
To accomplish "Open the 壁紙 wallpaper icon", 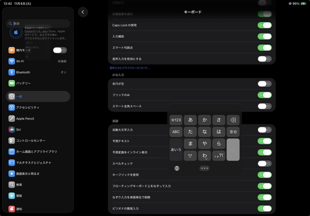I will point(12,196).
